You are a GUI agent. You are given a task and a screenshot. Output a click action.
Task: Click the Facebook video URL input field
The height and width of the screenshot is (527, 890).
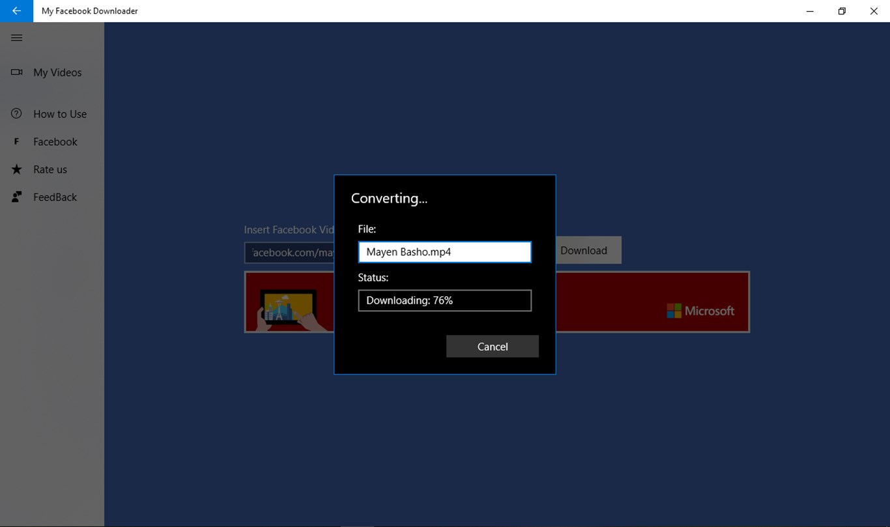click(289, 253)
